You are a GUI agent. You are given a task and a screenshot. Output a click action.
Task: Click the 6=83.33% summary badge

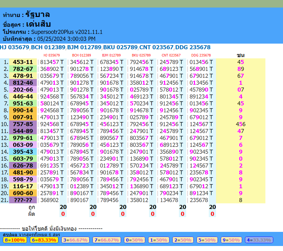[44, 240]
